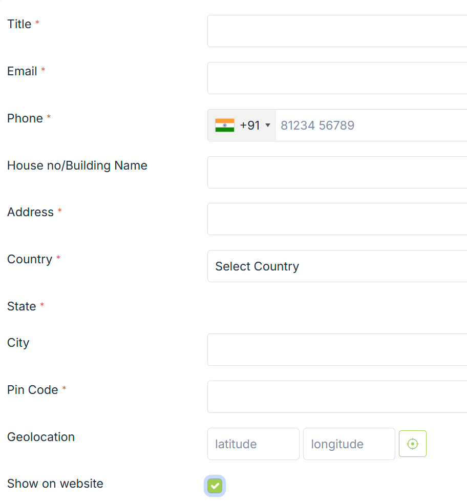The width and height of the screenshot is (467, 501).
Task: Click the State label text
Action: 22,306
